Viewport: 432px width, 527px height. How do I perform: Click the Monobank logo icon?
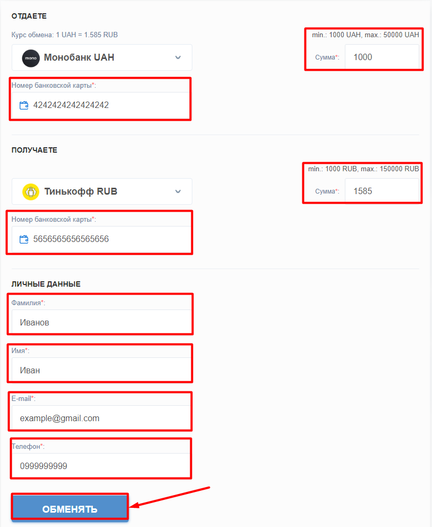[31, 58]
